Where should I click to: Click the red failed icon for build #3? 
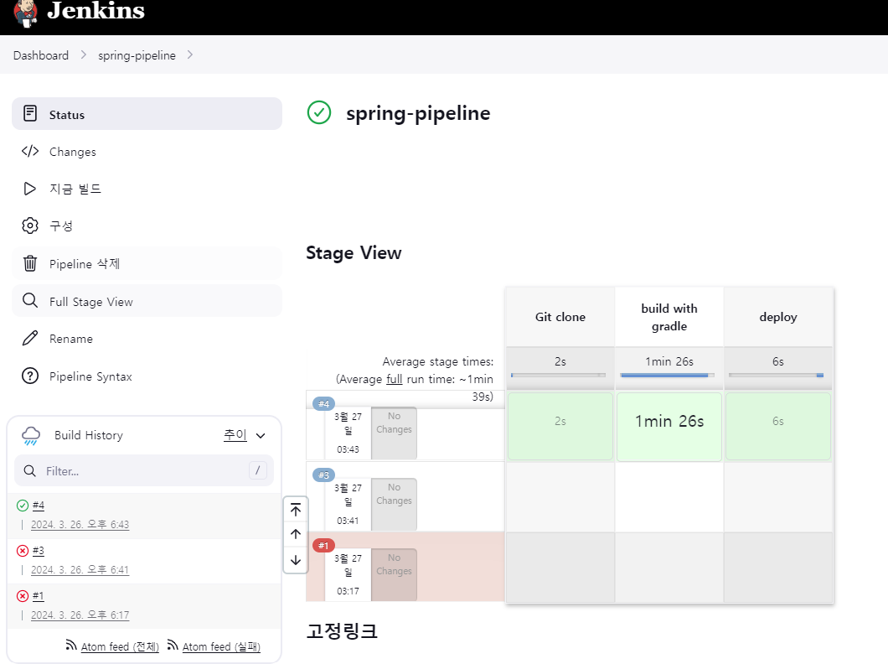click(23, 551)
